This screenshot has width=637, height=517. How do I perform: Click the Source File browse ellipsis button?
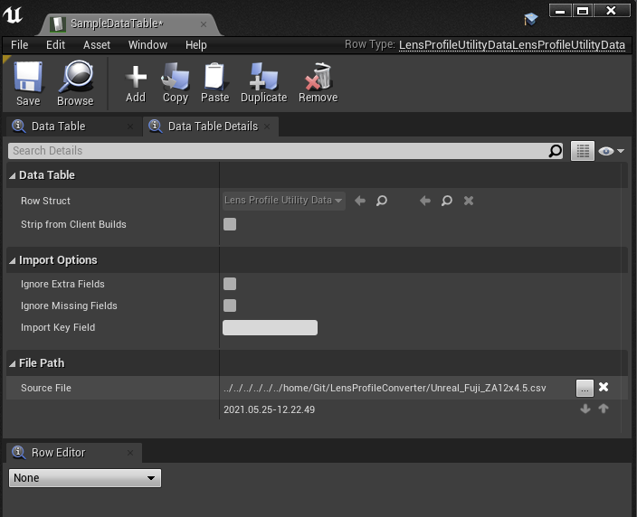point(585,388)
